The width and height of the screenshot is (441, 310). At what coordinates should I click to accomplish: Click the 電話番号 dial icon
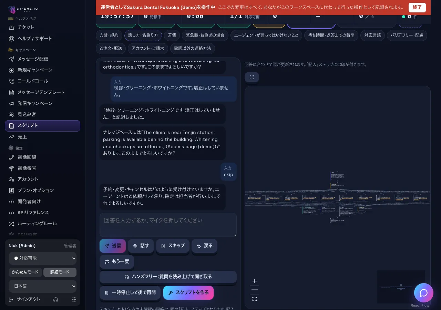click(11, 168)
